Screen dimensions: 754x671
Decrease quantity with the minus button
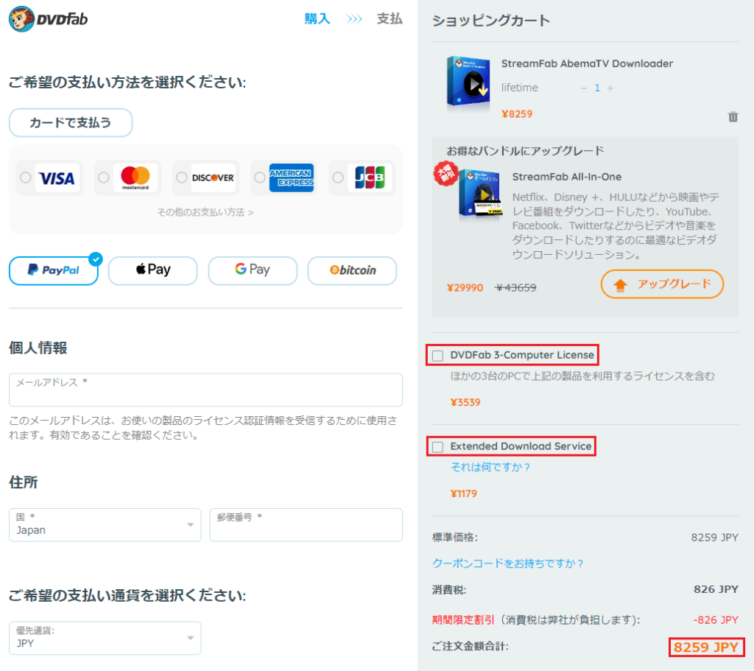(x=584, y=88)
